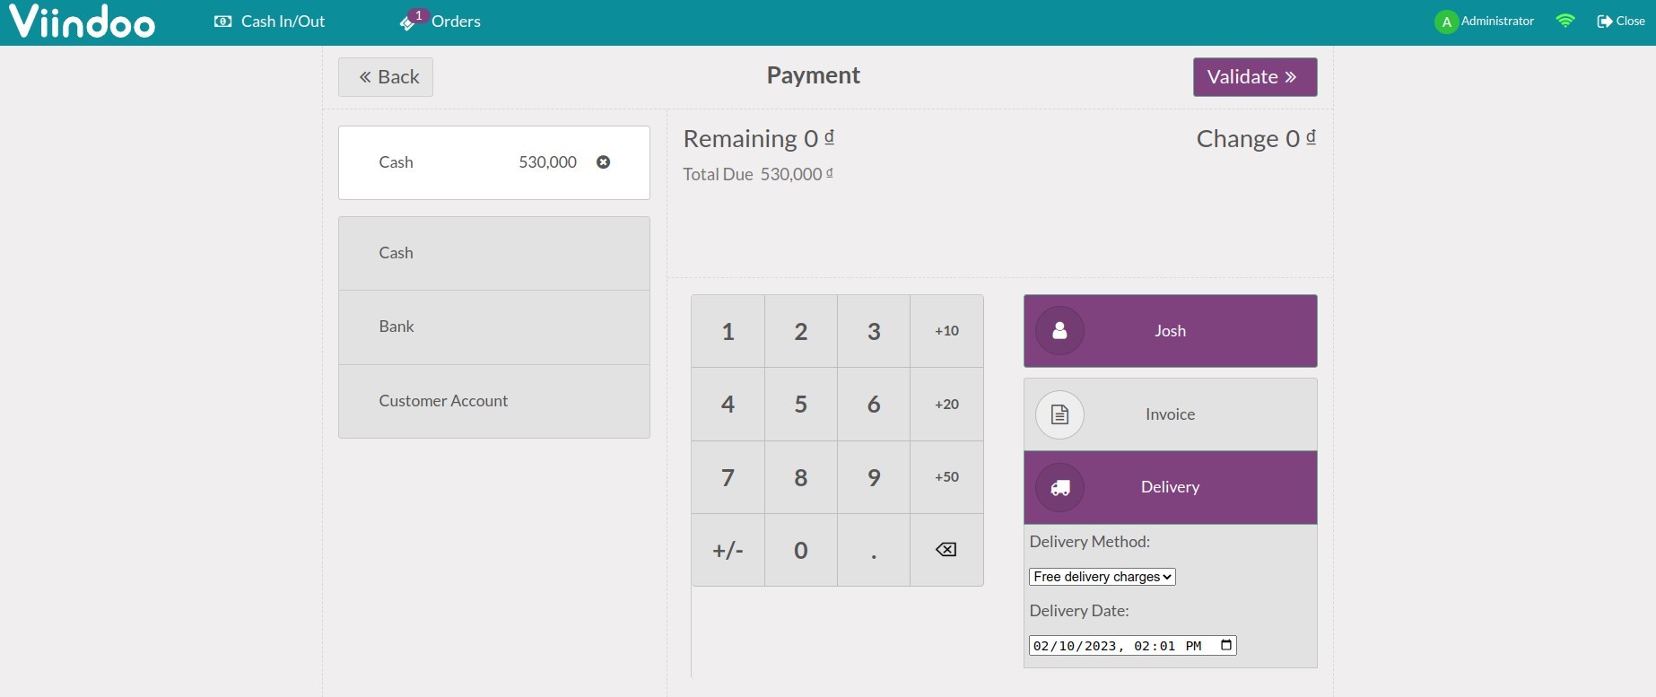Open the Delivery Method dropdown

(x=1102, y=577)
